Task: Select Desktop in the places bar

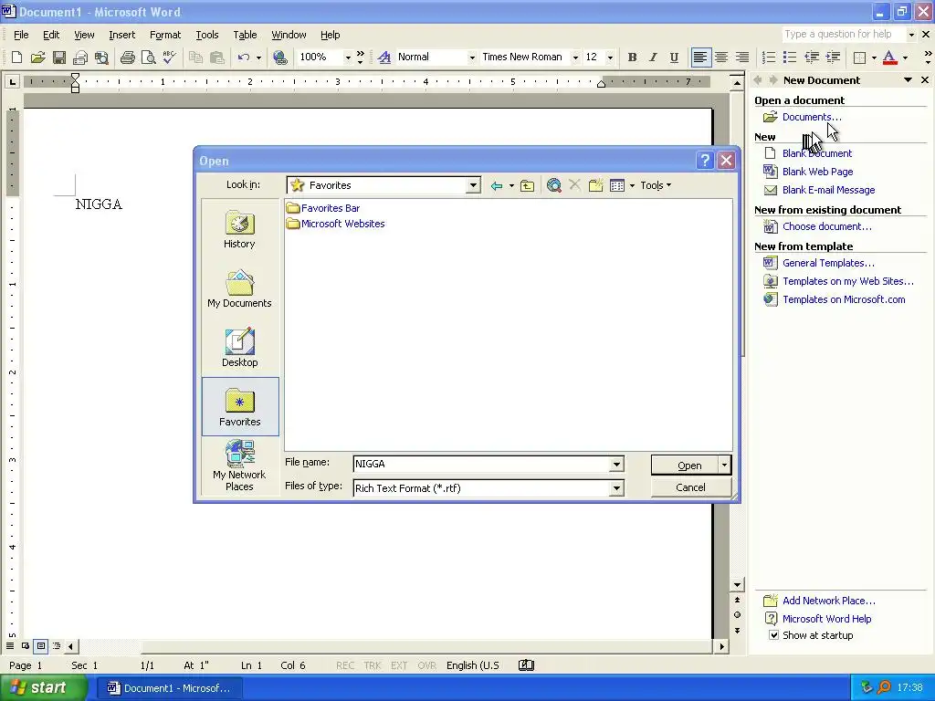Action: (x=240, y=348)
